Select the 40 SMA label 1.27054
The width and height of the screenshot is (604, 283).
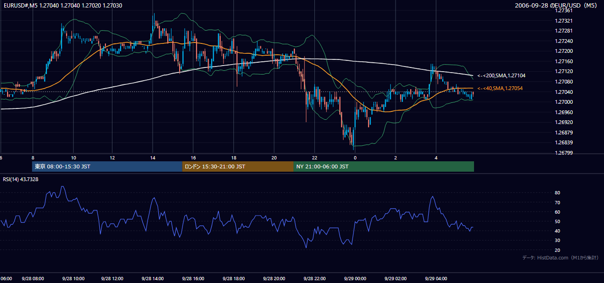pos(500,88)
